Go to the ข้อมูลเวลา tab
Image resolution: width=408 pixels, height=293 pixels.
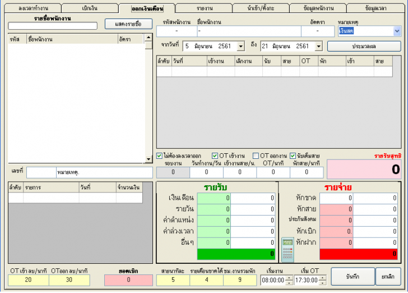[x=375, y=8]
